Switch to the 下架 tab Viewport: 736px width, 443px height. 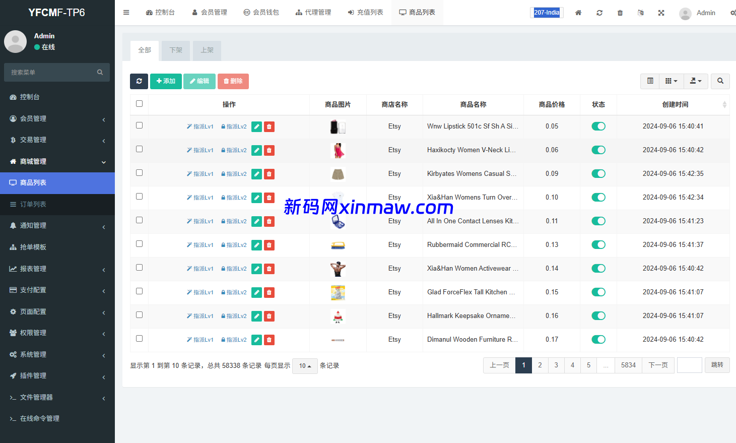(176, 50)
